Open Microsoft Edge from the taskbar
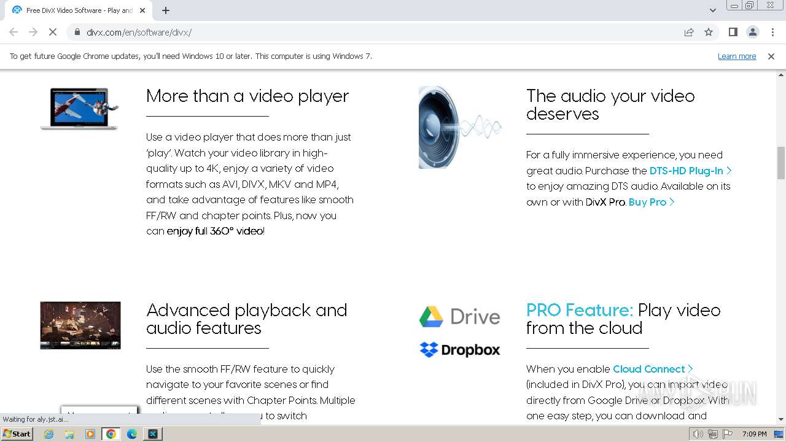786x442 pixels. click(x=132, y=434)
